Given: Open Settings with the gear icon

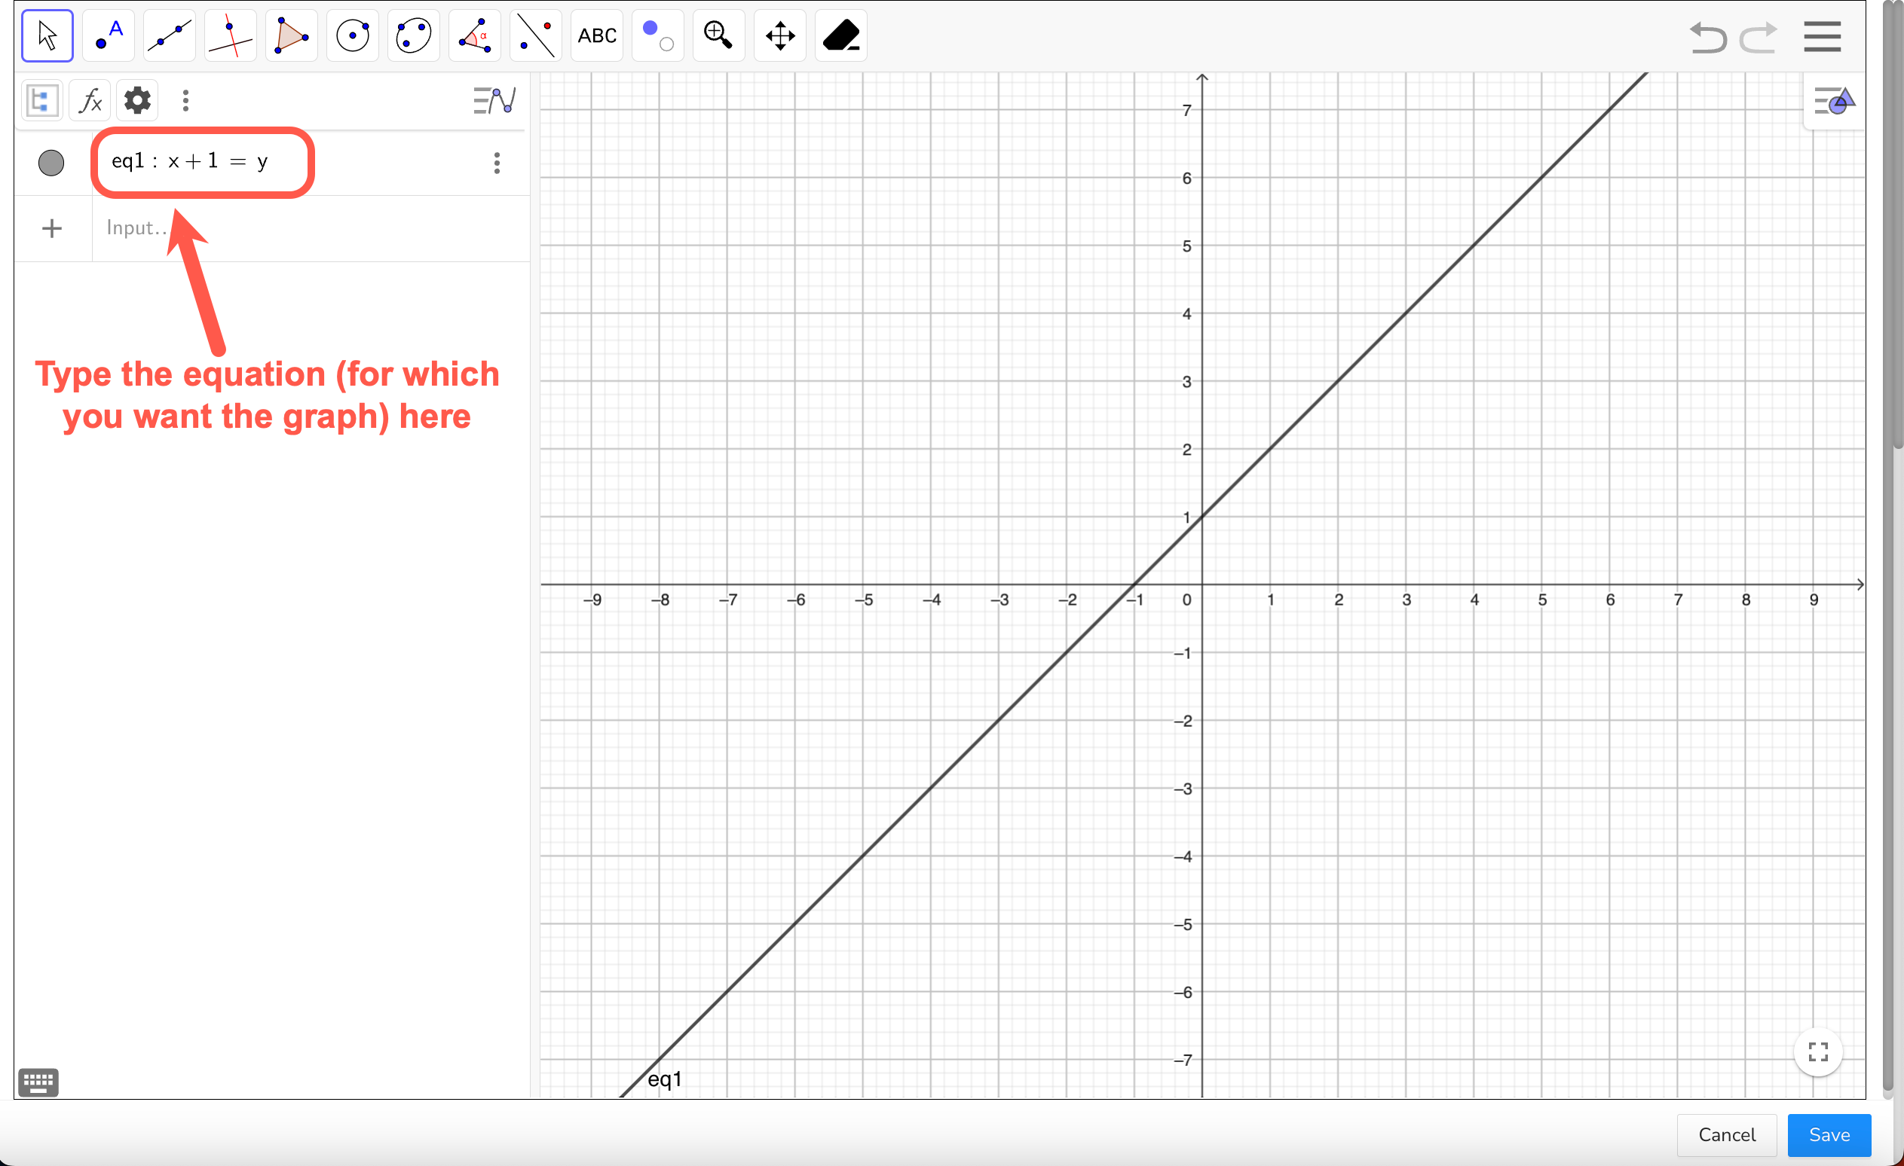Looking at the screenshot, I should [136, 99].
